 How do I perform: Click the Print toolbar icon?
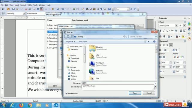point(30,9)
